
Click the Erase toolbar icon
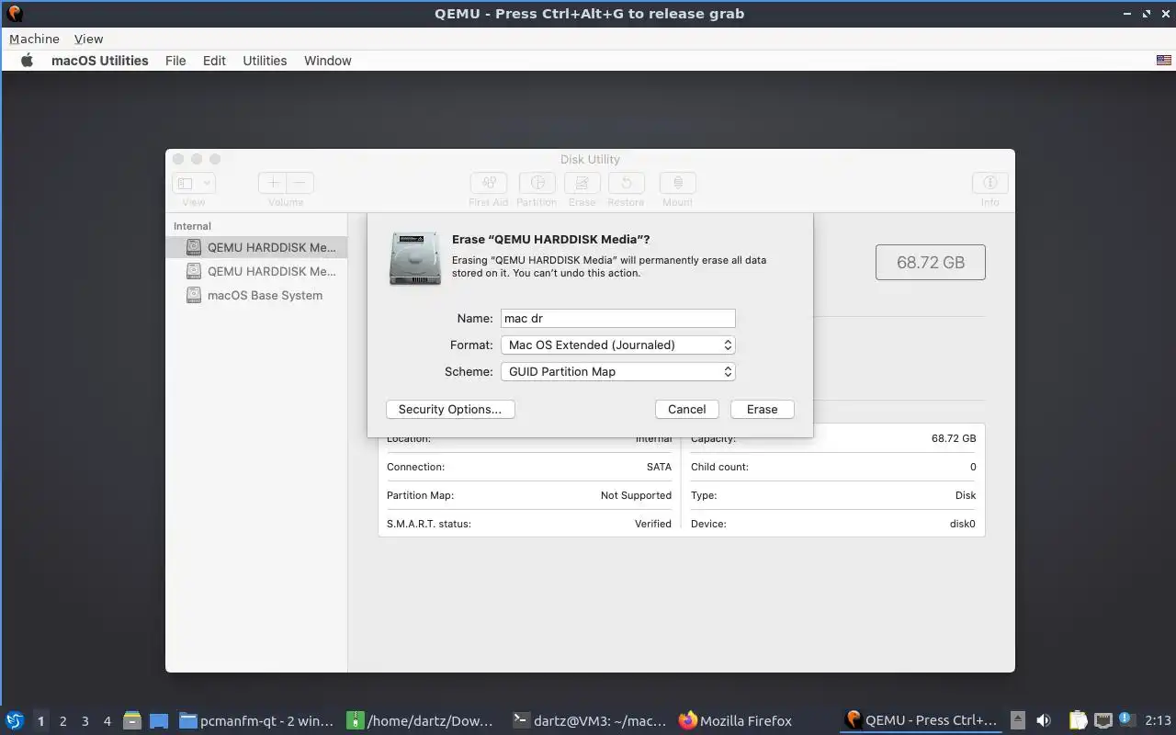(582, 183)
